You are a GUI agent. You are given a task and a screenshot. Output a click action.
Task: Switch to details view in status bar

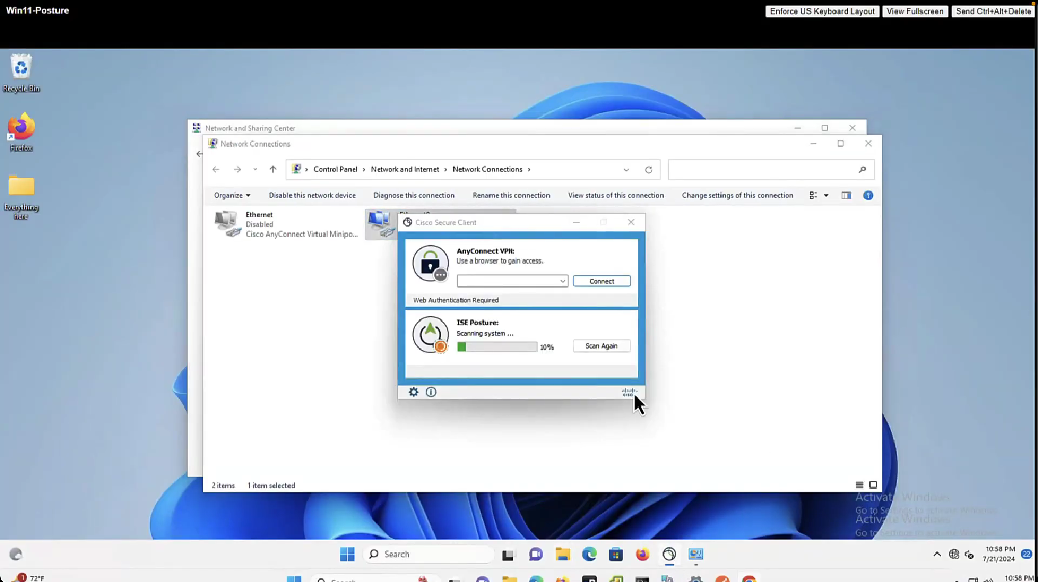pos(859,485)
